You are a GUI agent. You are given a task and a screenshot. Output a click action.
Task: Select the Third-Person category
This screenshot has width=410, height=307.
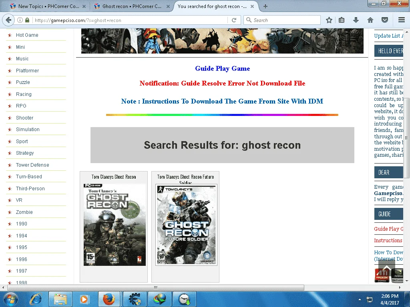[x=30, y=189]
